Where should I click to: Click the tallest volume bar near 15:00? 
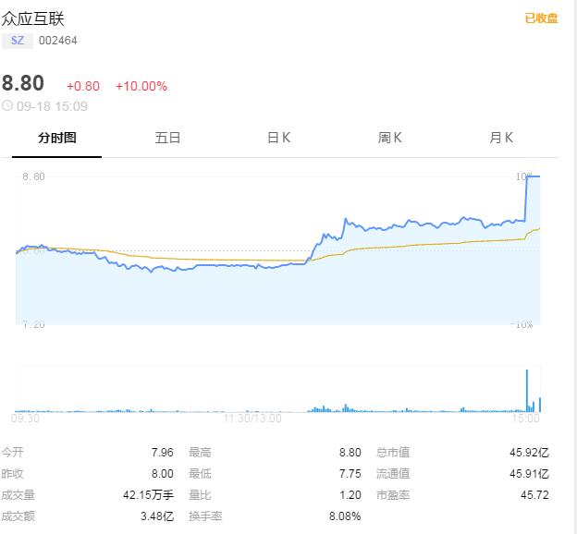527,391
